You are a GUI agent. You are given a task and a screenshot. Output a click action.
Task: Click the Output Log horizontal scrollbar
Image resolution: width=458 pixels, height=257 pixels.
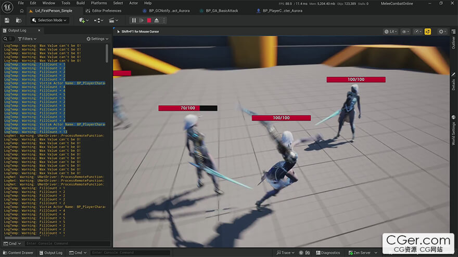click(x=22, y=238)
